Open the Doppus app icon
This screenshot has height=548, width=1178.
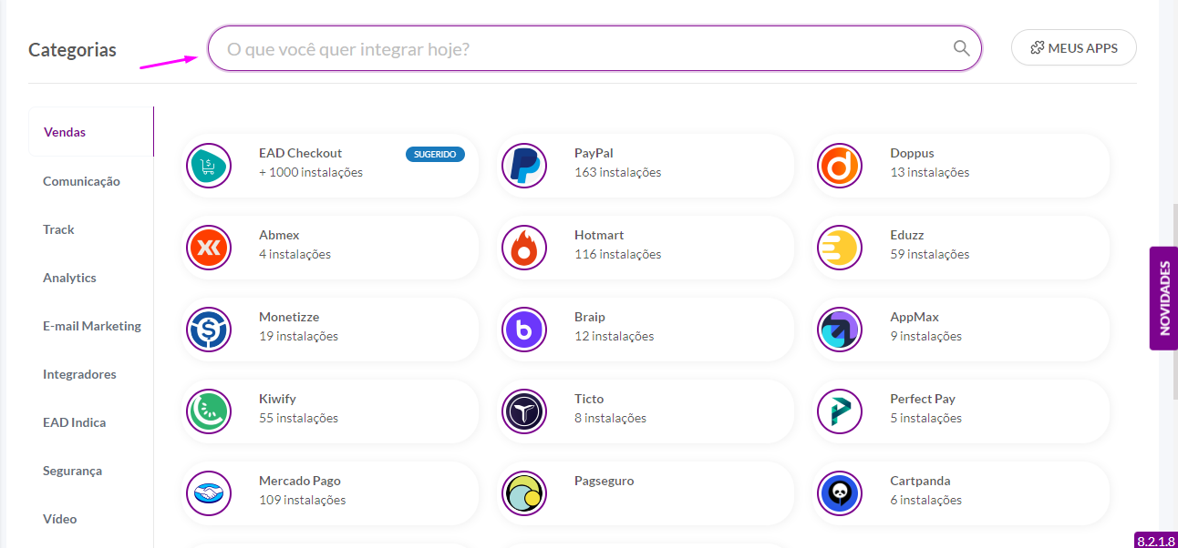point(840,166)
